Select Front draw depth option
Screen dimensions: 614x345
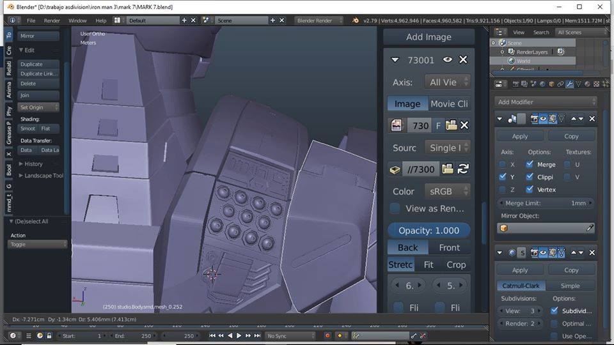[x=450, y=248]
